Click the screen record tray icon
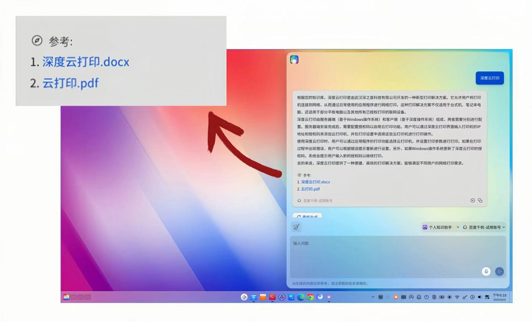This screenshot has width=532, height=322. coord(449,297)
